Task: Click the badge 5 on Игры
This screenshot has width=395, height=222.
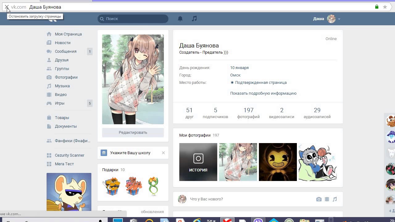Action: pyautogui.click(x=90, y=103)
